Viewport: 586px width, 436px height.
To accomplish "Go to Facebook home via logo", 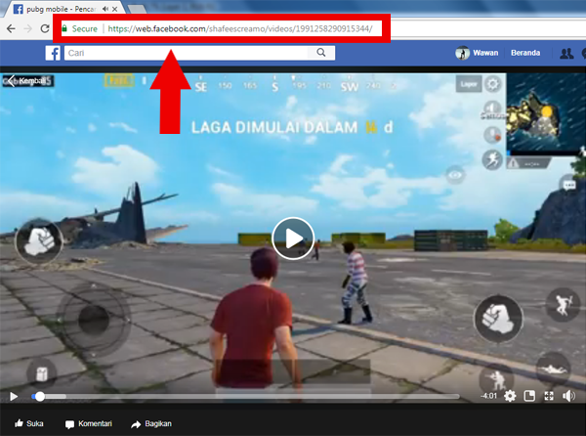I will click(53, 53).
